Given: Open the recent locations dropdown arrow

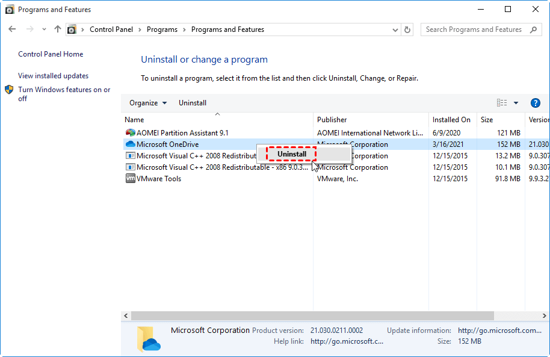Looking at the screenshot, I should pos(44,29).
